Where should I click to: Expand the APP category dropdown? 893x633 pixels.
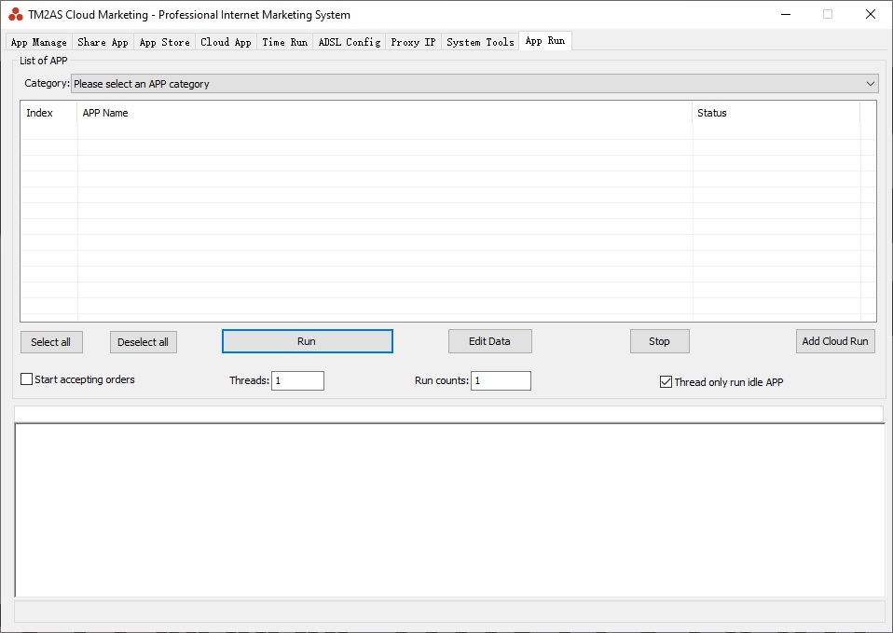[x=474, y=84]
